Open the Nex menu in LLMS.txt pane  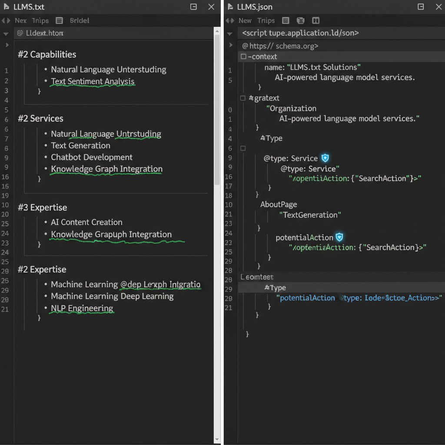click(x=20, y=20)
